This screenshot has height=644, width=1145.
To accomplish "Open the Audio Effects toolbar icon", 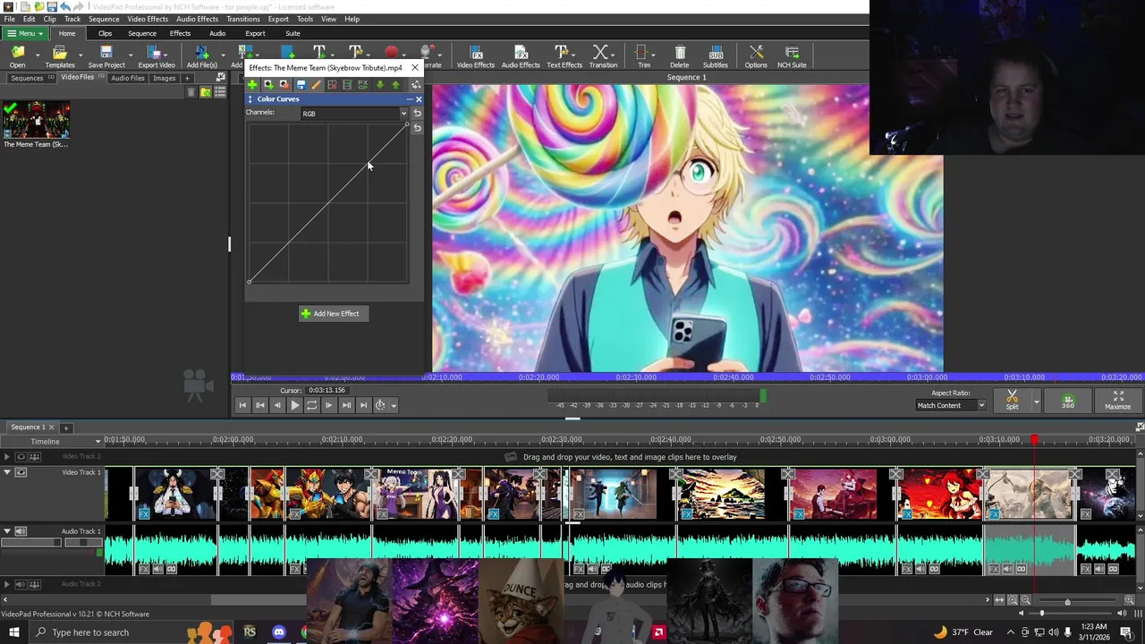I will pyautogui.click(x=521, y=56).
